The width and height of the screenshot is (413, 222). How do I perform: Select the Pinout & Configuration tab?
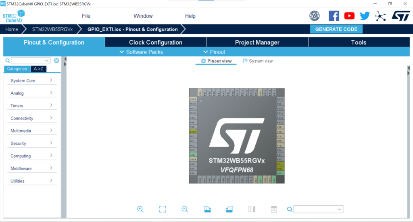click(x=54, y=42)
